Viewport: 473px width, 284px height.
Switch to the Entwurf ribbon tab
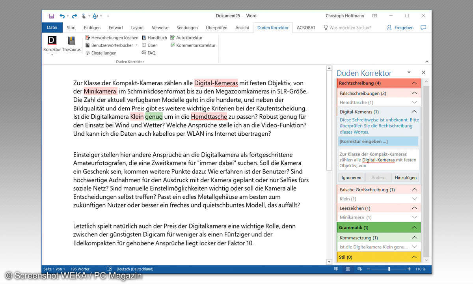click(x=116, y=28)
